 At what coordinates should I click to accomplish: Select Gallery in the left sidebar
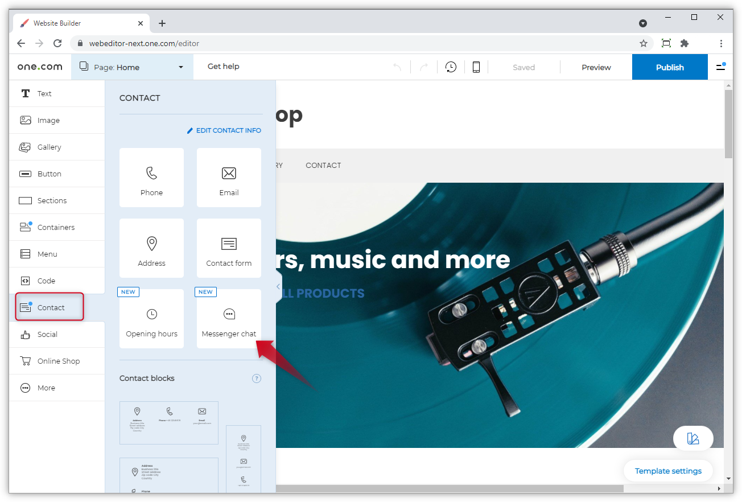pyautogui.click(x=49, y=147)
